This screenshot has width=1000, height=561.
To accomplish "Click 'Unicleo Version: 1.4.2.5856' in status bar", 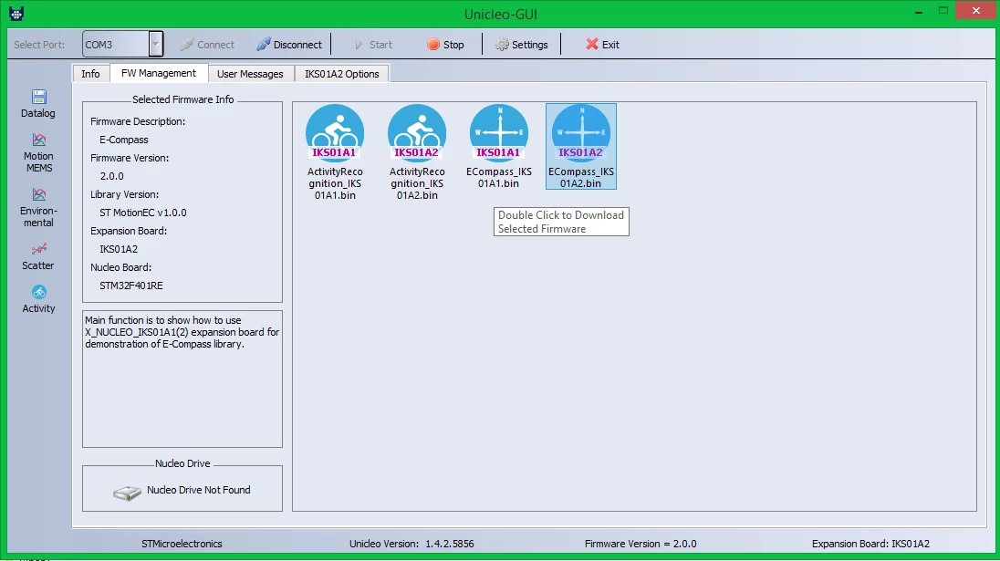I will (x=411, y=544).
